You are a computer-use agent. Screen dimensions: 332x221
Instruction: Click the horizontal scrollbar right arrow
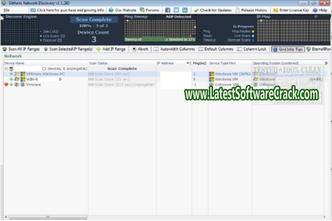coord(324,217)
